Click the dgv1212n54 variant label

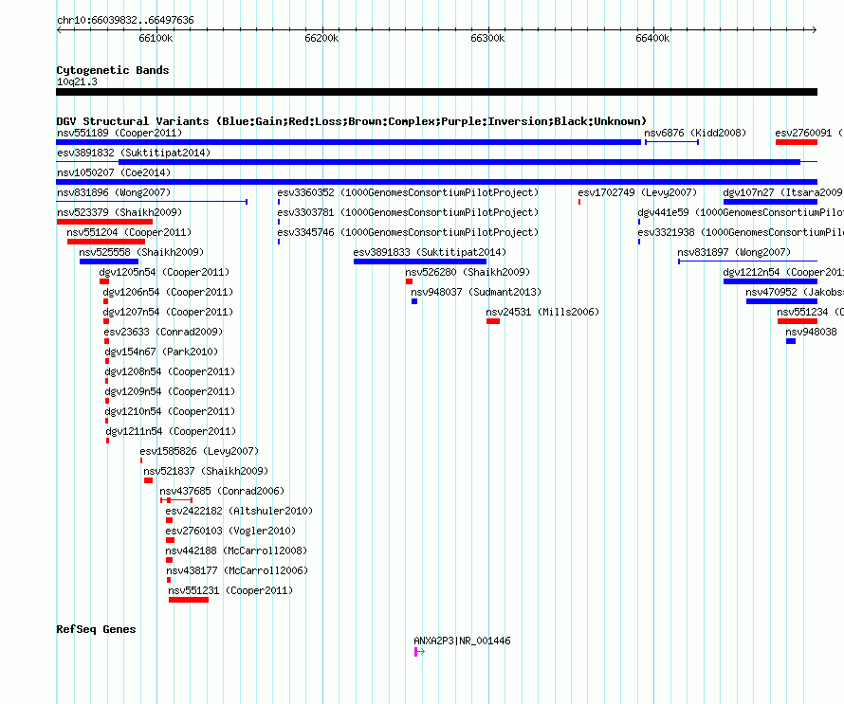tap(783, 272)
